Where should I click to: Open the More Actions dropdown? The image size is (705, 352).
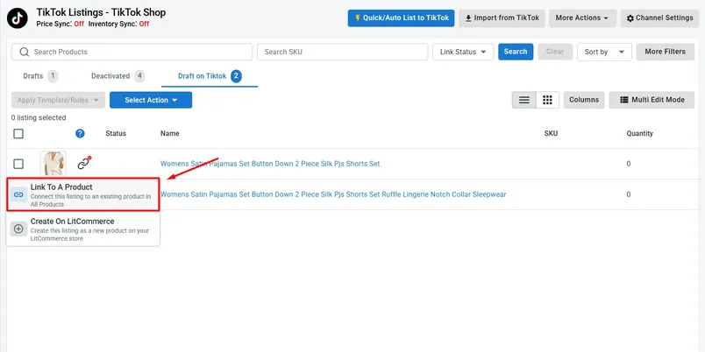click(x=582, y=18)
